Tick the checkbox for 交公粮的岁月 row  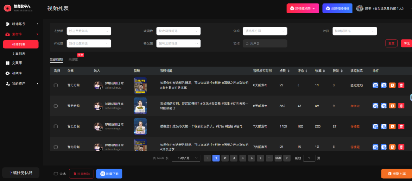(56, 106)
